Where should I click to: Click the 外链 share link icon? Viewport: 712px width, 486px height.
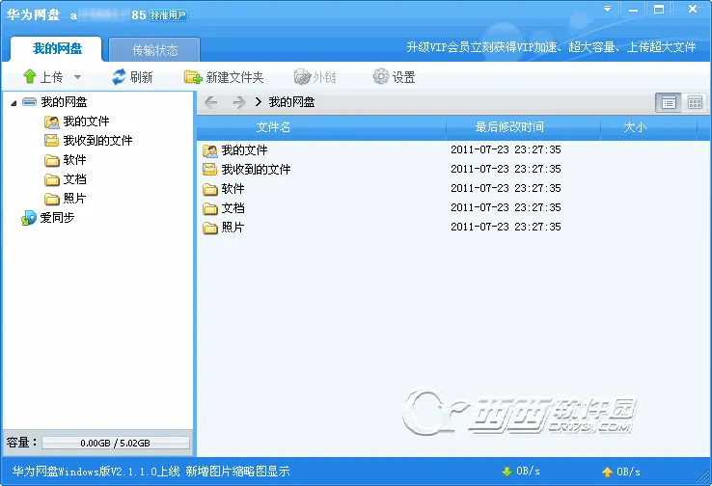302,77
